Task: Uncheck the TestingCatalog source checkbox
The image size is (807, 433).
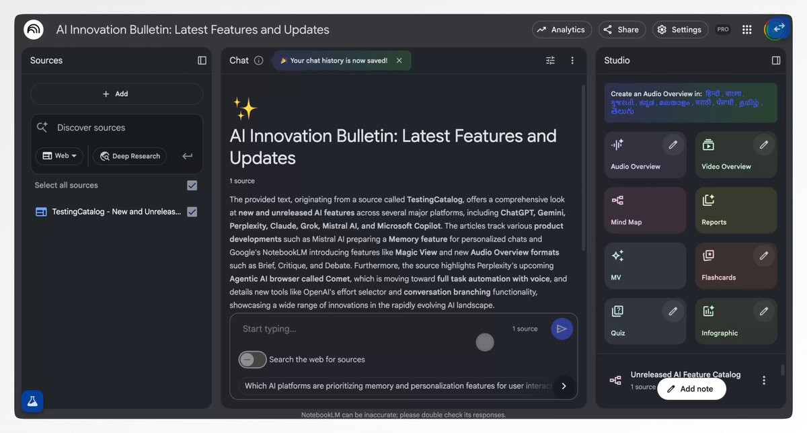Action: coord(192,212)
